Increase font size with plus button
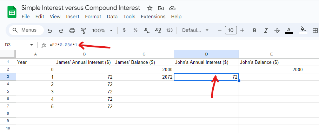 coord(242,31)
